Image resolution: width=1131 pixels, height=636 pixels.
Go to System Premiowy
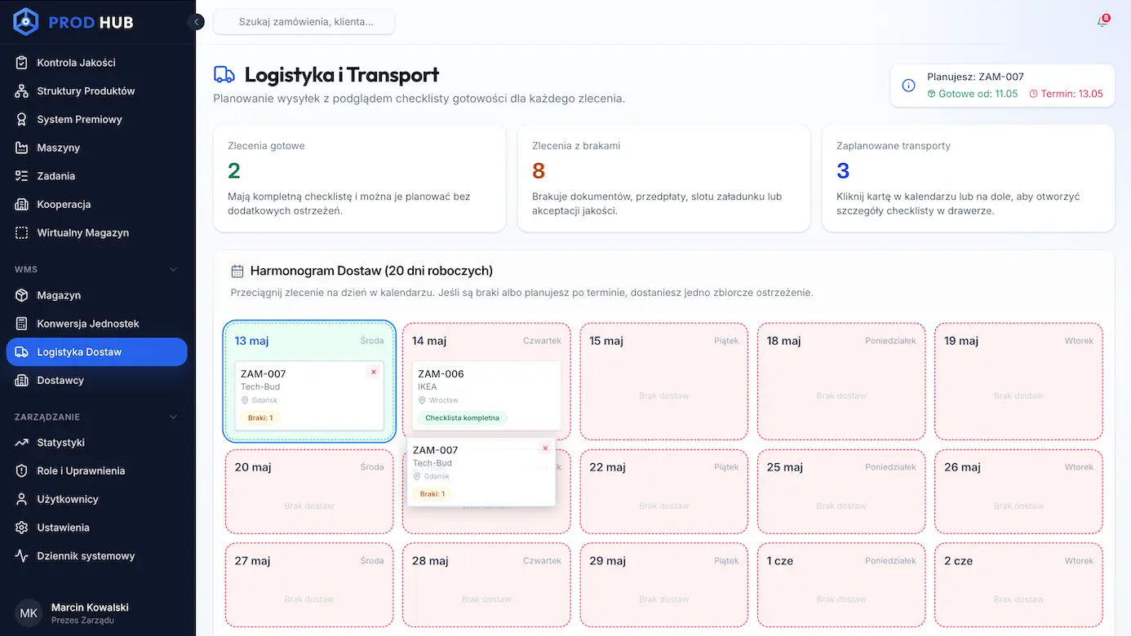pyautogui.click(x=96, y=119)
